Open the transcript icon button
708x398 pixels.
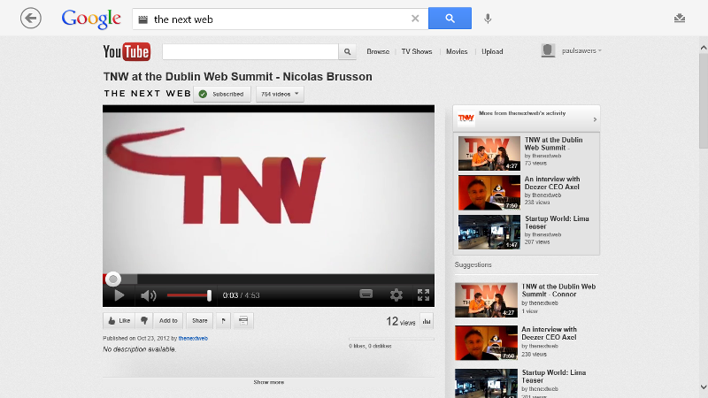pos(243,321)
